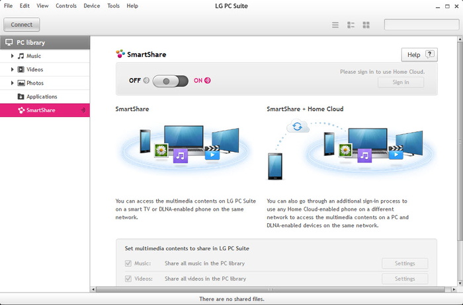
Task: Click the scroll left arrow
Action: (93, 289)
